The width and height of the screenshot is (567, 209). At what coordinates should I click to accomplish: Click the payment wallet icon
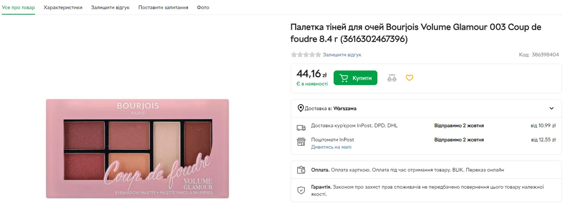(301, 170)
